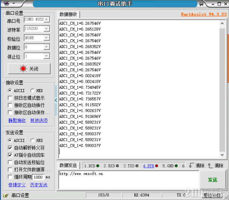Click the 153/0 status bar field
Screen dimensions: 229x200
click(103, 195)
